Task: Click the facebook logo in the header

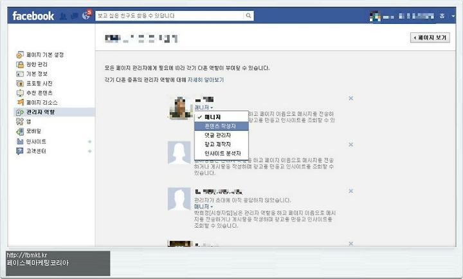Action: (x=33, y=16)
